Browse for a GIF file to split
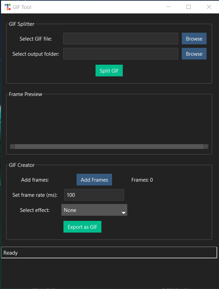The height and width of the screenshot is (289, 219). pos(194,39)
